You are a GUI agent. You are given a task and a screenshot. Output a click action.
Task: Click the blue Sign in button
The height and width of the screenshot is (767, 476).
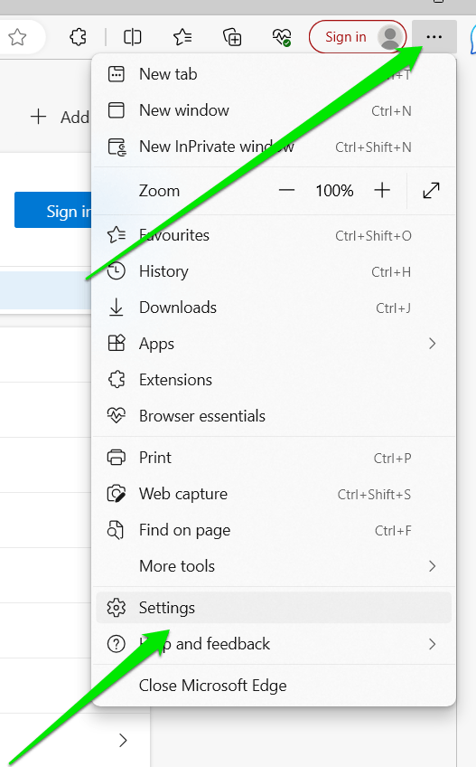52,210
